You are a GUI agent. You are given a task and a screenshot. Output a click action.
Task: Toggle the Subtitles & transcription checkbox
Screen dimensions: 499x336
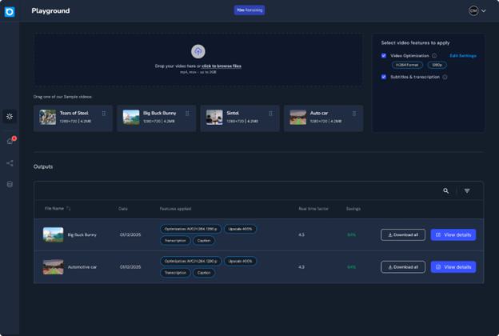pyautogui.click(x=384, y=77)
